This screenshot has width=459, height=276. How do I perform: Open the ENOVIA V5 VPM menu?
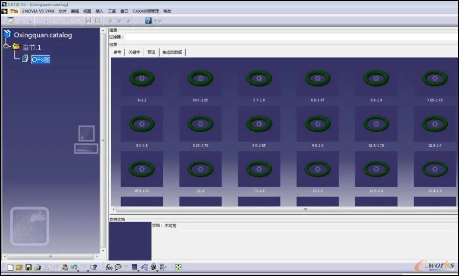point(38,11)
